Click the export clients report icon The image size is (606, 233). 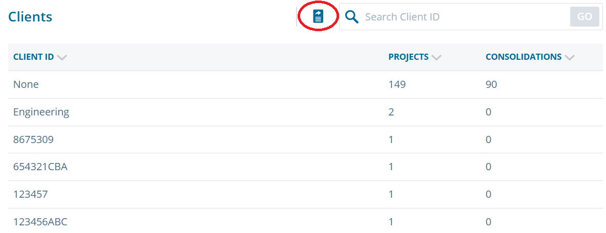[x=318, y=16]
